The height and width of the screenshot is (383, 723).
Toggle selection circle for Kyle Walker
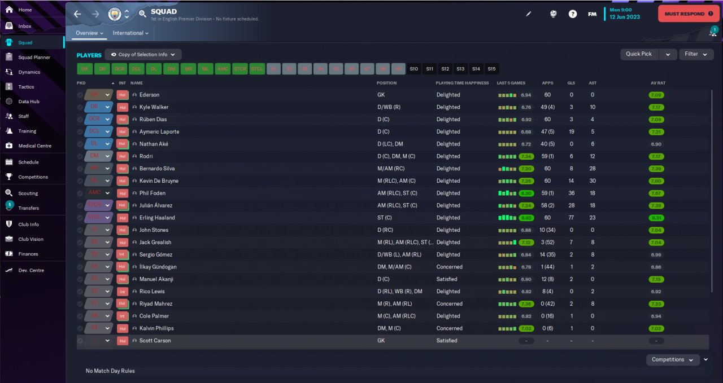click(x=80, y=107)
